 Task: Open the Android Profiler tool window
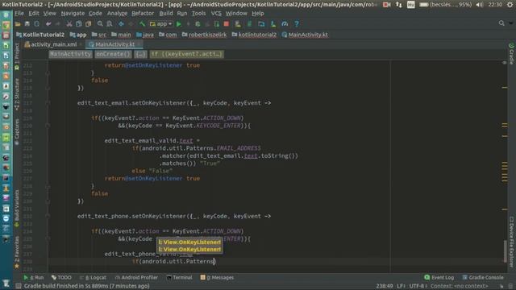136,277
